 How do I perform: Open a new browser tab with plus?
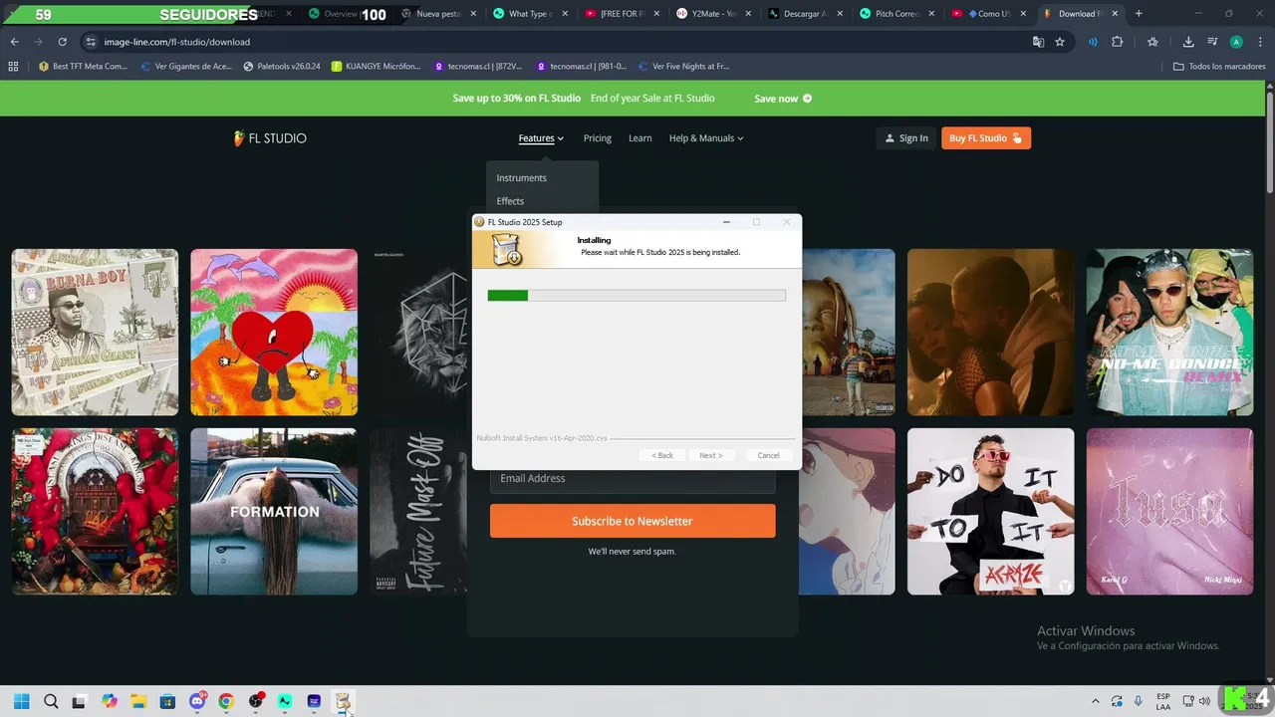tap(1139, 14)
